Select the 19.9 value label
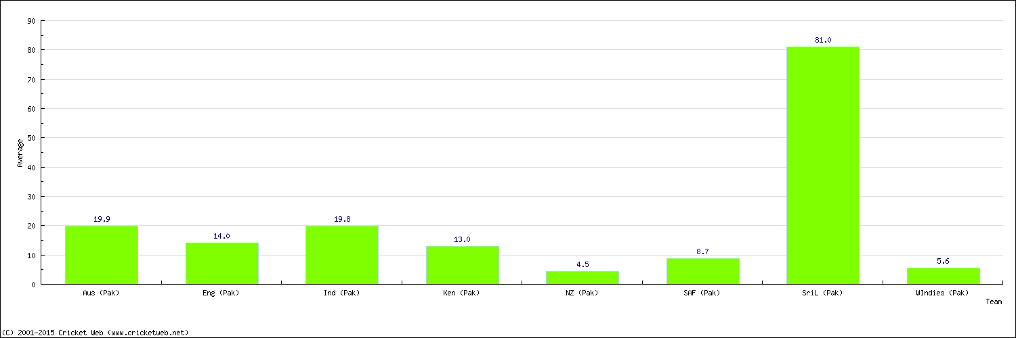 tap(102, 219)
